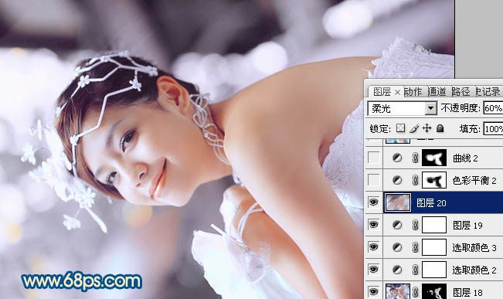Viewport: 503px width, 299px height.
Task: Hide the 选取颜色 2 layer
Action: (373, 270)
